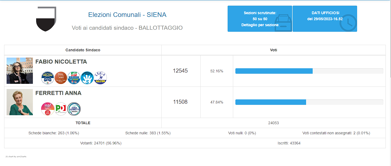The image size is (391, 166).
Task: Open the 'JS chart by amCharts' link
Action: [16, 157]
